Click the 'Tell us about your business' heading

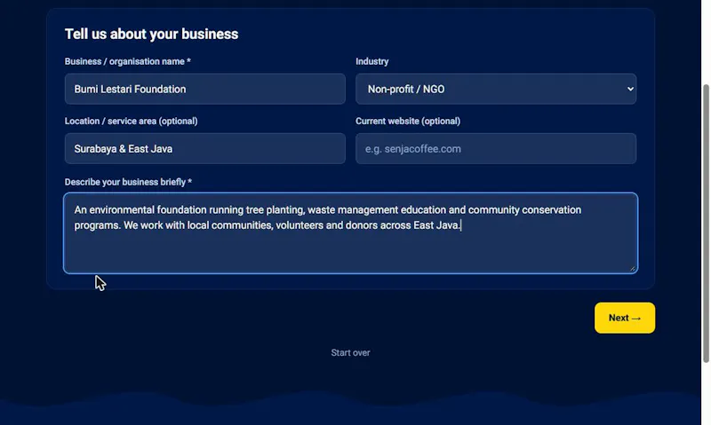coord(151,34)
